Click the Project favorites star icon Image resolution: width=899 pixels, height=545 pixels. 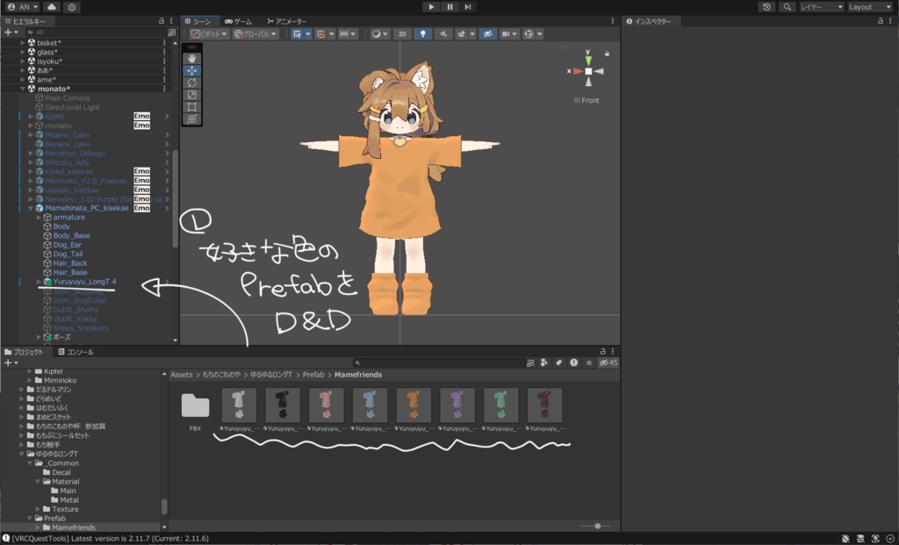tap(589, 362)
